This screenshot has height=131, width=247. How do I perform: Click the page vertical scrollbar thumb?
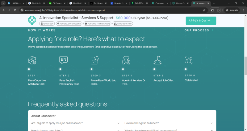pos(245,66)
